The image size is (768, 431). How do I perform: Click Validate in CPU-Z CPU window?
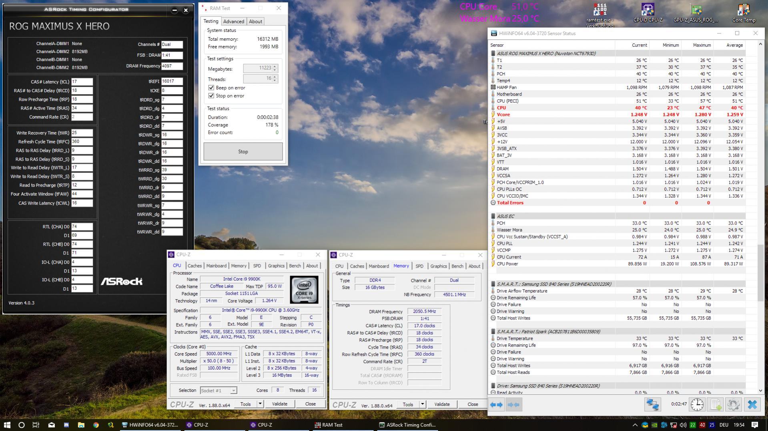point(279,404)
